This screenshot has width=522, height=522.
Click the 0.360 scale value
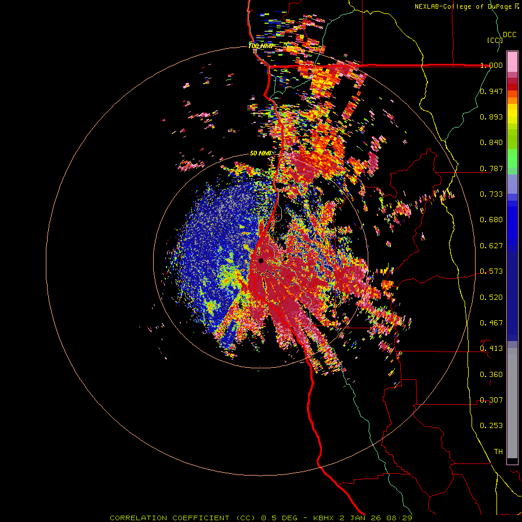491,375
